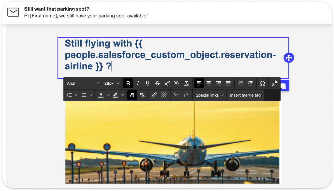Apply superscript formatting

tap(167, 83)
